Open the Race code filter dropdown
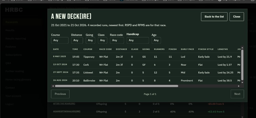 [x=117, y=40]
